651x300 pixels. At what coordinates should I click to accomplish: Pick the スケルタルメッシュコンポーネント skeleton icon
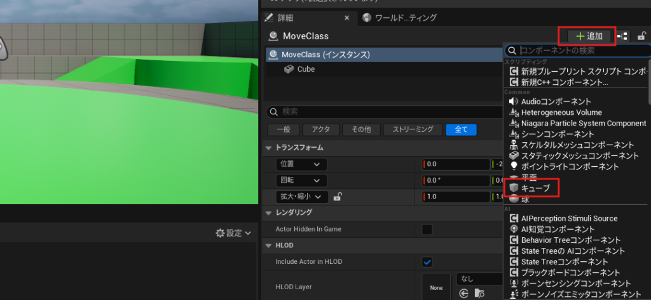514,145
